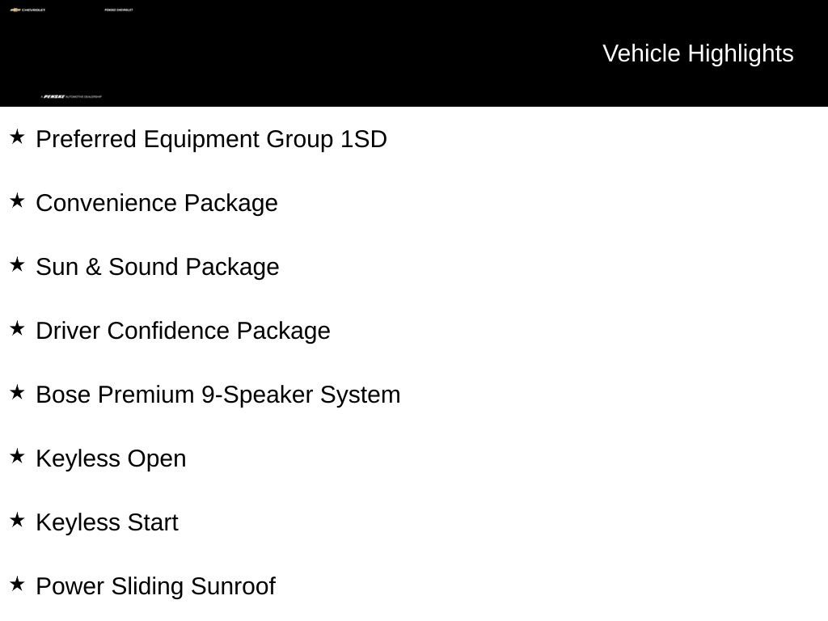Select the Power Sliding Sunroof item
This screenshot has height=621, width=828.
click(156, 587)
